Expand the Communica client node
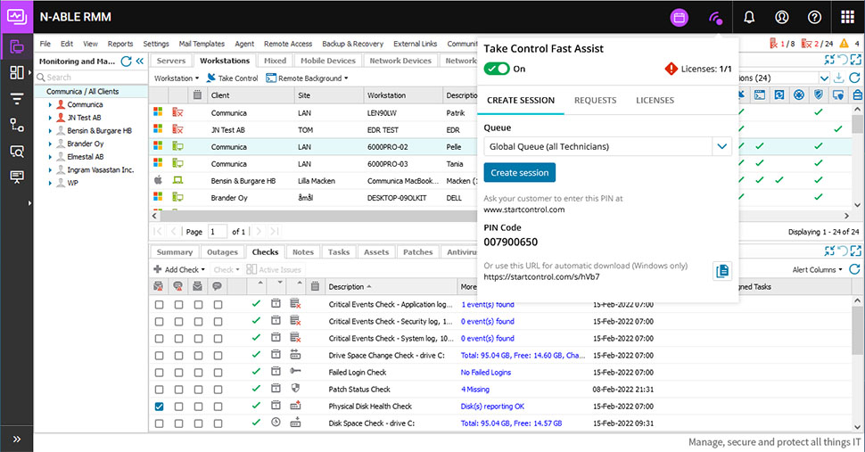This screenshot has width=865, height=452. pos(50,104)
